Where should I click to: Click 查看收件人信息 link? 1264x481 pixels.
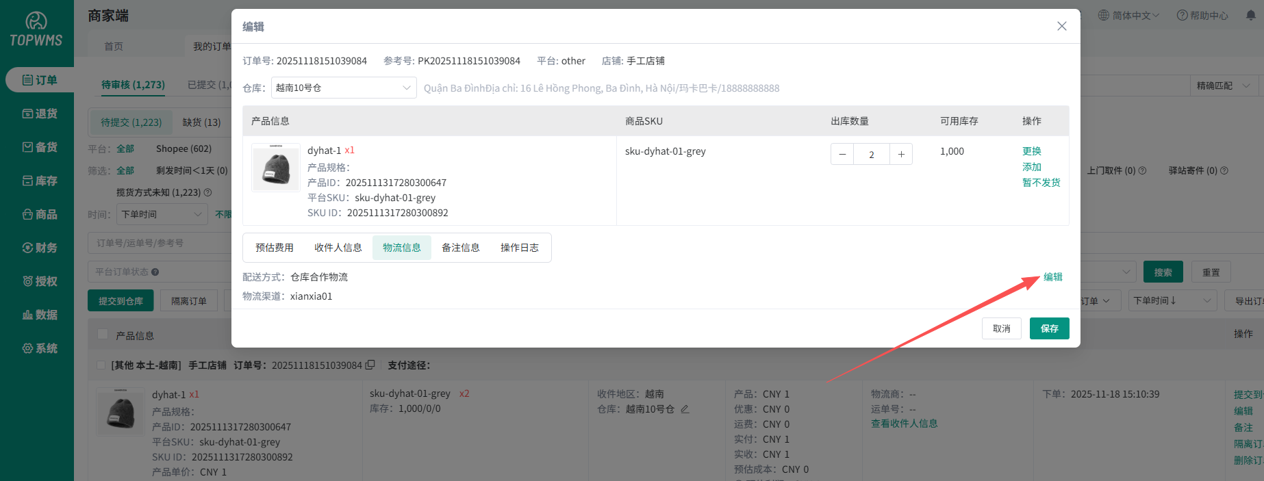(905, 424)
